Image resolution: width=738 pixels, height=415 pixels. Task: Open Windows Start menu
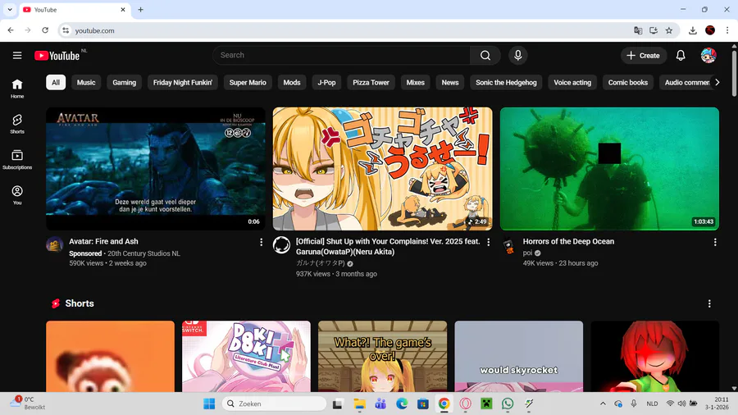[x=209, y=404]
